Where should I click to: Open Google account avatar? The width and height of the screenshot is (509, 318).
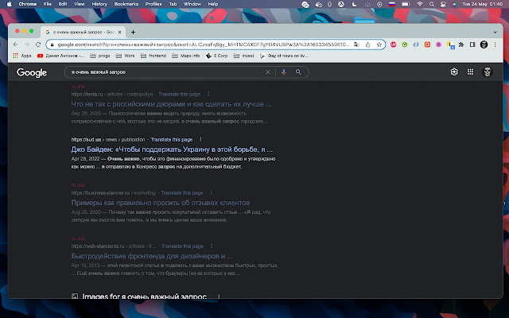coord(488,72)
